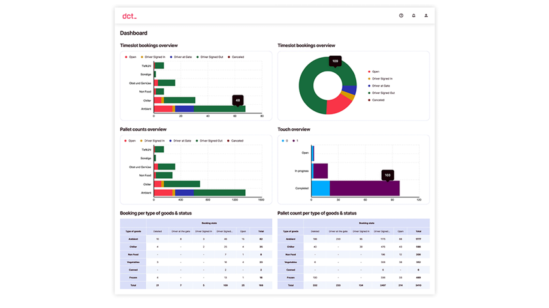
Task: Select Ambient row in Booking per type table
Action: tap(133, 239)
